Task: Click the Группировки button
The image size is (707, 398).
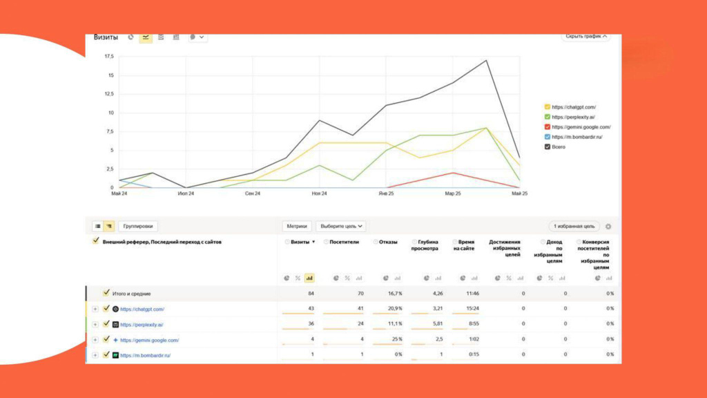Action: pos(138,226)
